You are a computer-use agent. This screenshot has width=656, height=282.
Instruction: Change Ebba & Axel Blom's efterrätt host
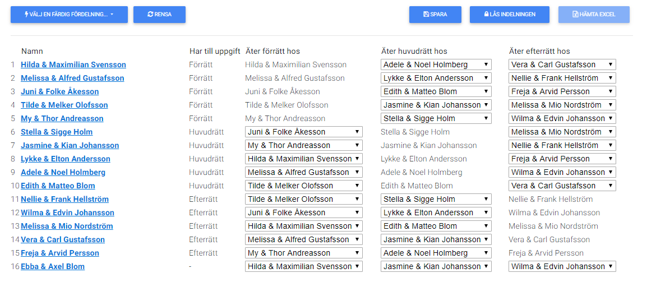tap(562, 266)
